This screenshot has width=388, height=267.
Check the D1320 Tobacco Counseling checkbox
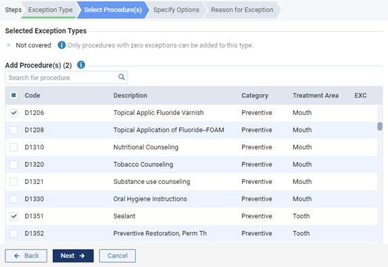click(x=14, y=164)
